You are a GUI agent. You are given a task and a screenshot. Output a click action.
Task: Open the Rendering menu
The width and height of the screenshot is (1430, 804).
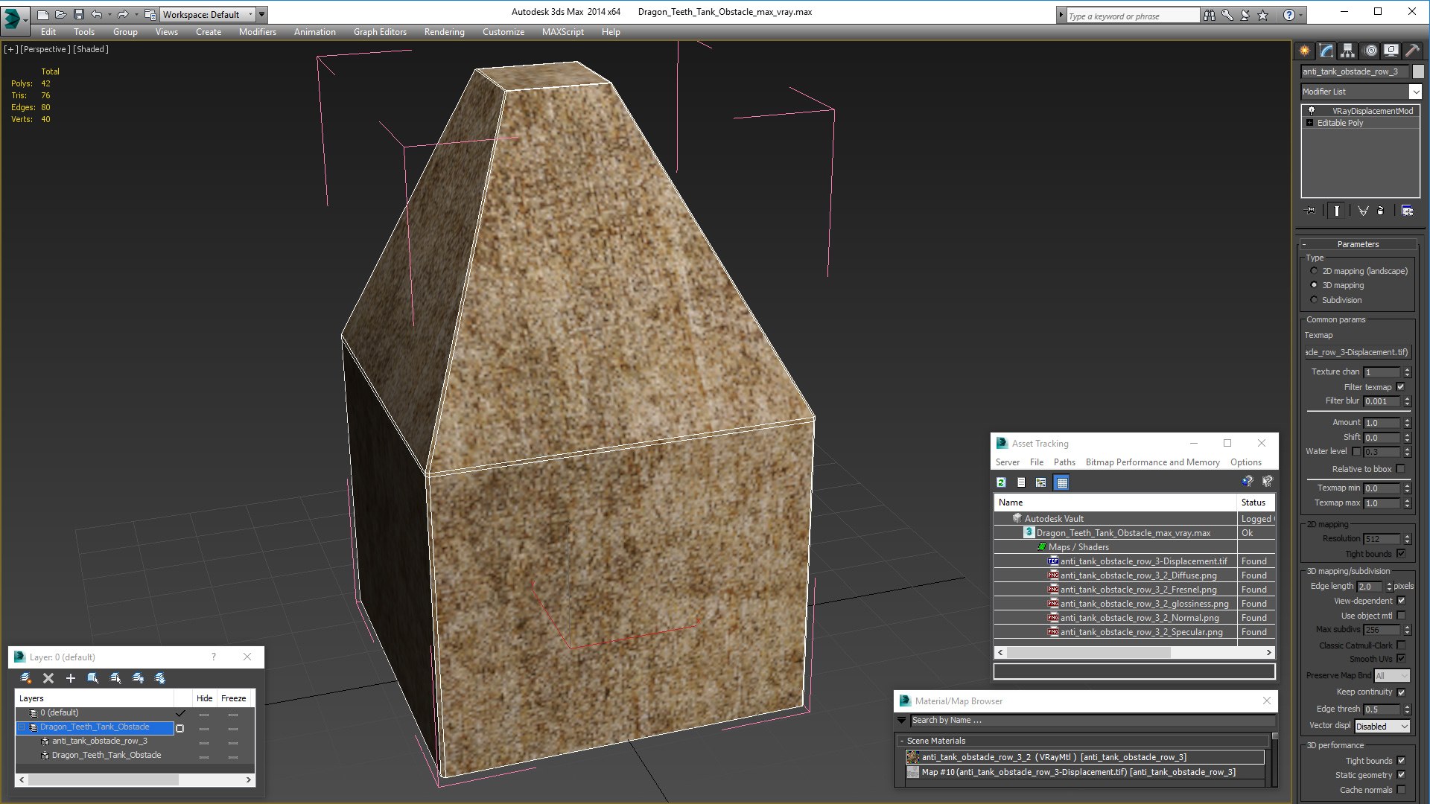[444, 32]
